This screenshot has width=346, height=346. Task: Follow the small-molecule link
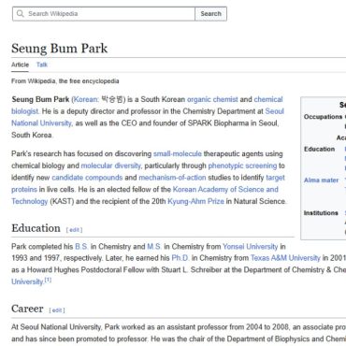click(178, 153)
